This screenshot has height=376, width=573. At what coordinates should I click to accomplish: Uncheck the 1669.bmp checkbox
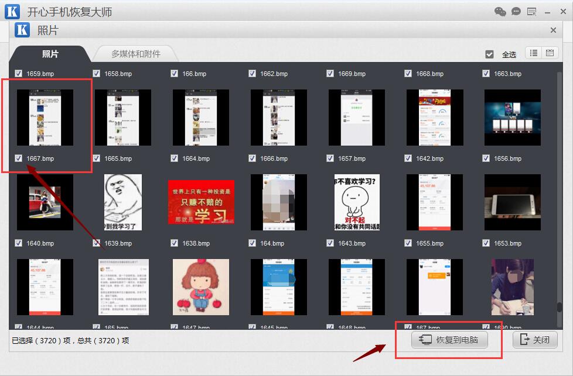click(330, 73)
